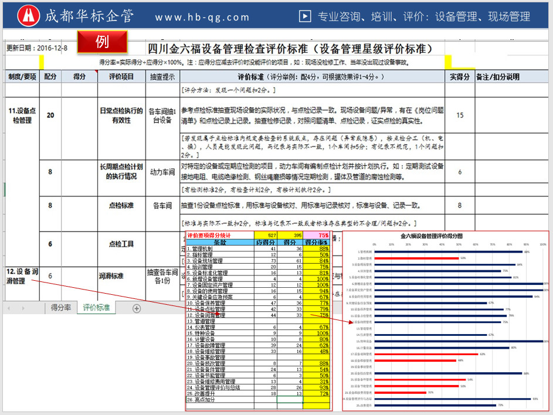
Task: Click the red 50% bar for 指标管理
Action: (418, 258)
